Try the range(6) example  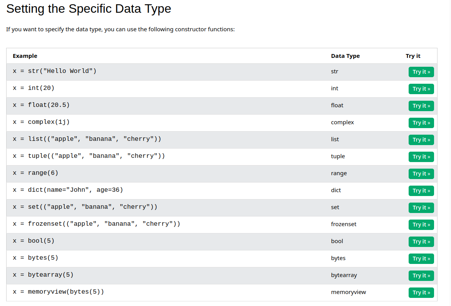point(421,174)
